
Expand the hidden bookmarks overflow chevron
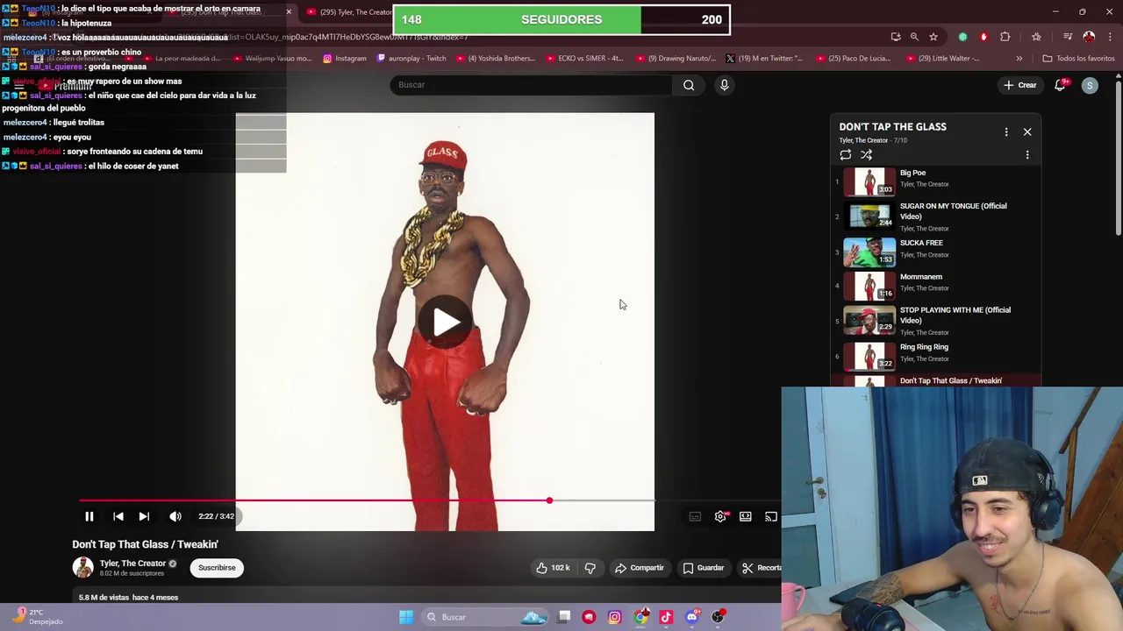click(1019, 59)
